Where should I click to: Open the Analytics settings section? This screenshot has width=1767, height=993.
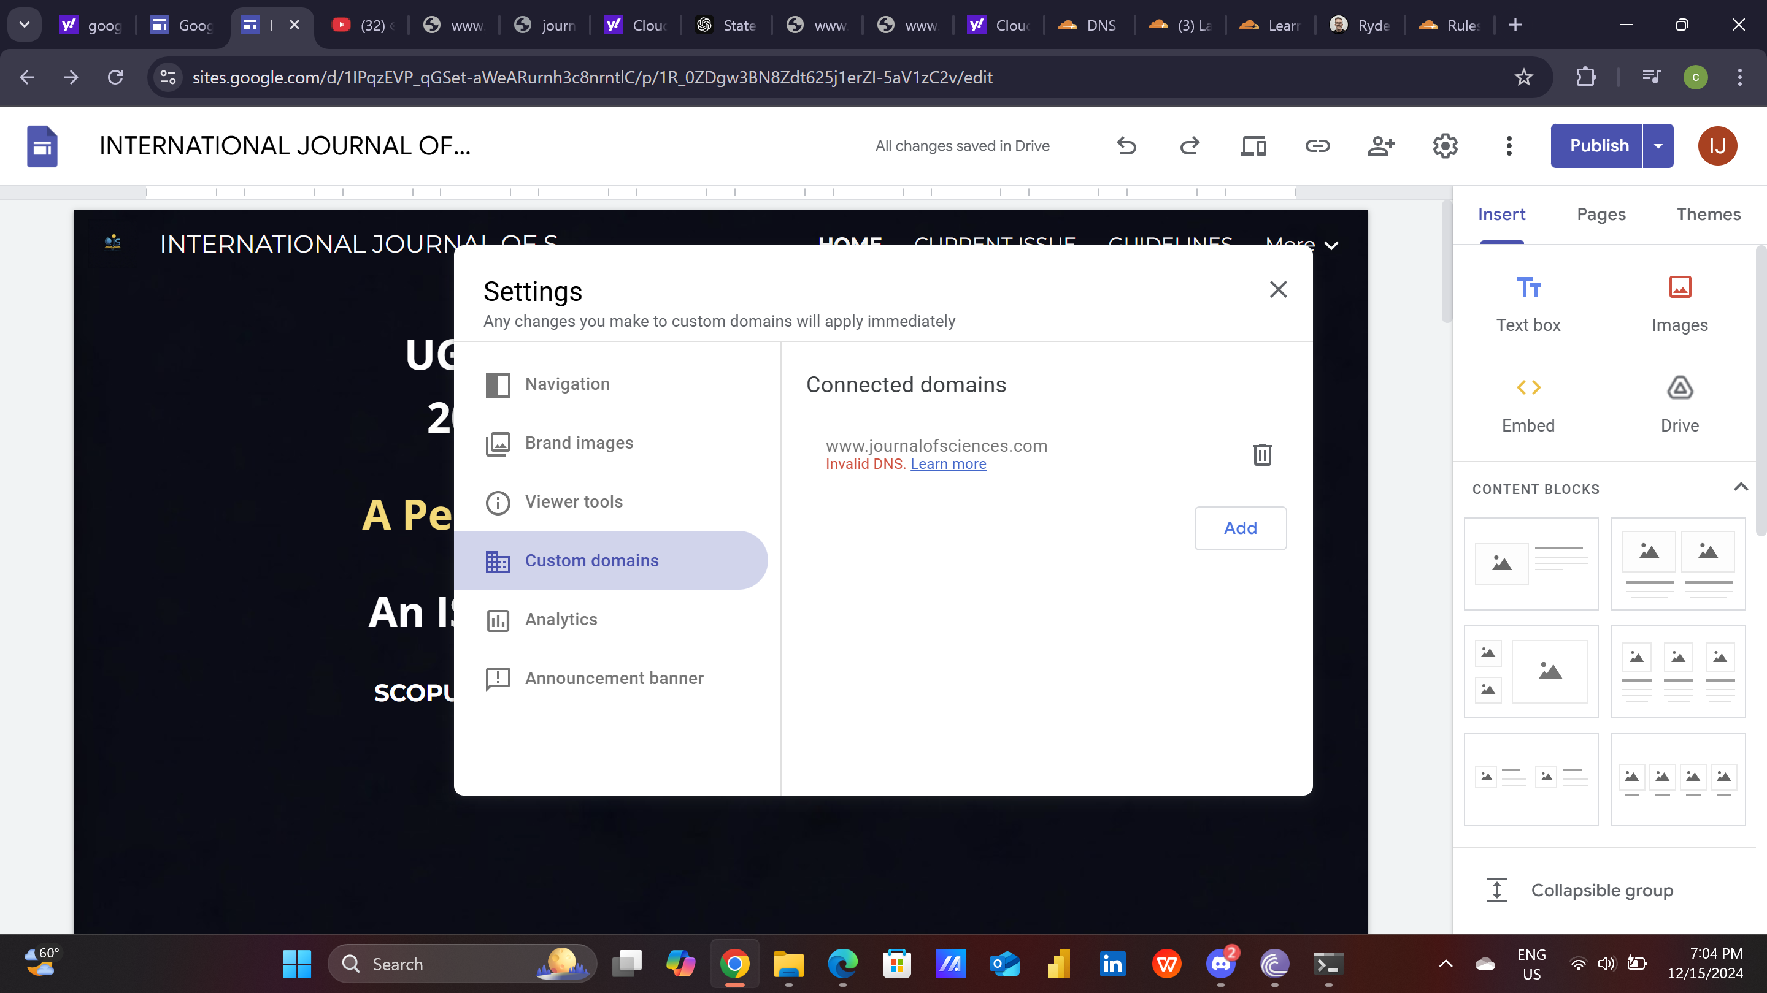(x=561, y=620)
